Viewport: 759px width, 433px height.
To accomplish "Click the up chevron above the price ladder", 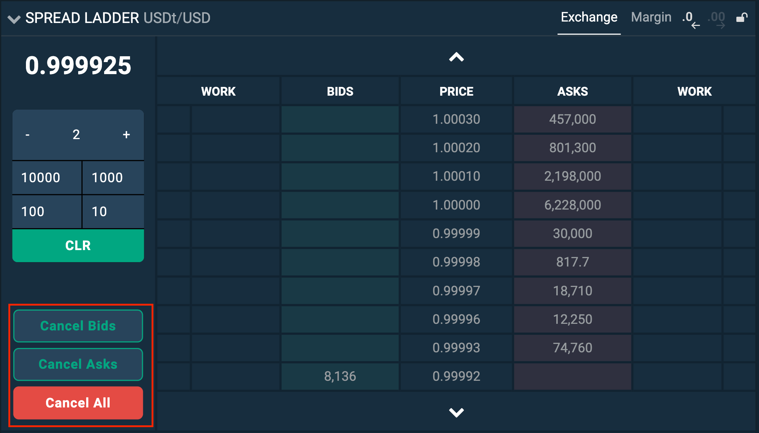I will [x=456, y=58].
